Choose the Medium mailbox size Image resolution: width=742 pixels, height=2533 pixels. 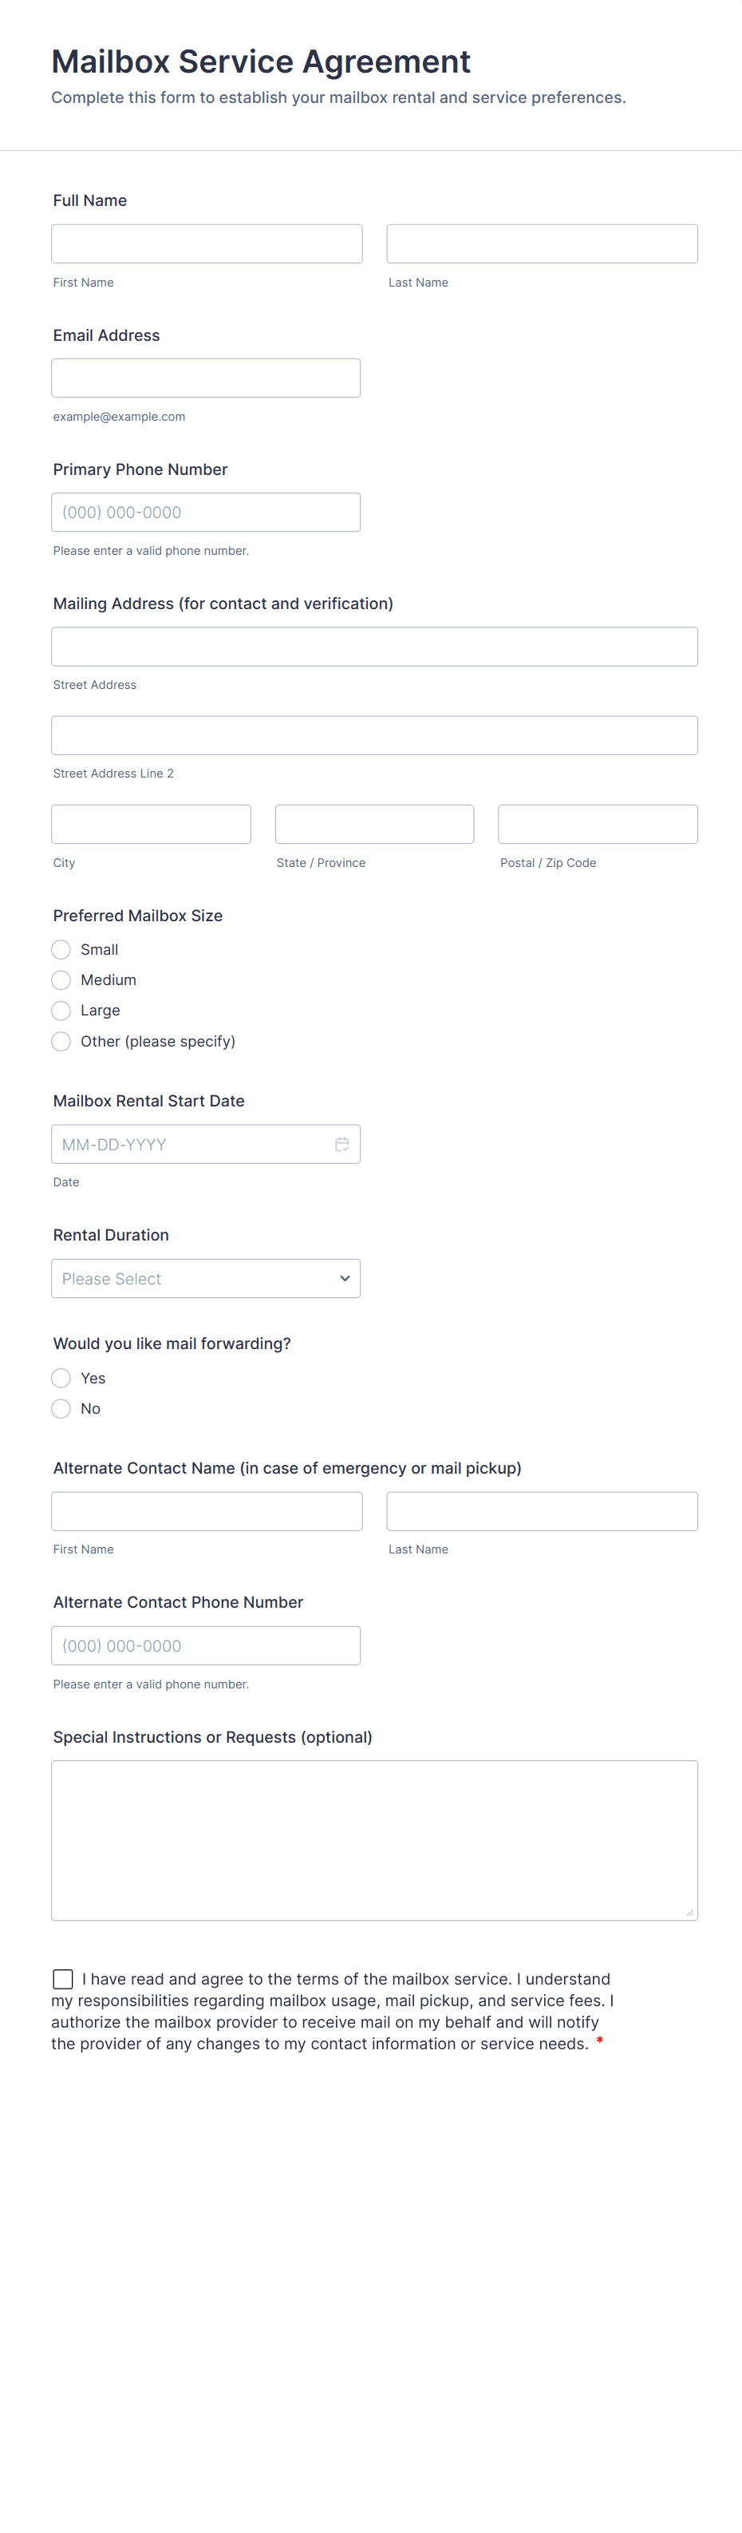point(61,980)
